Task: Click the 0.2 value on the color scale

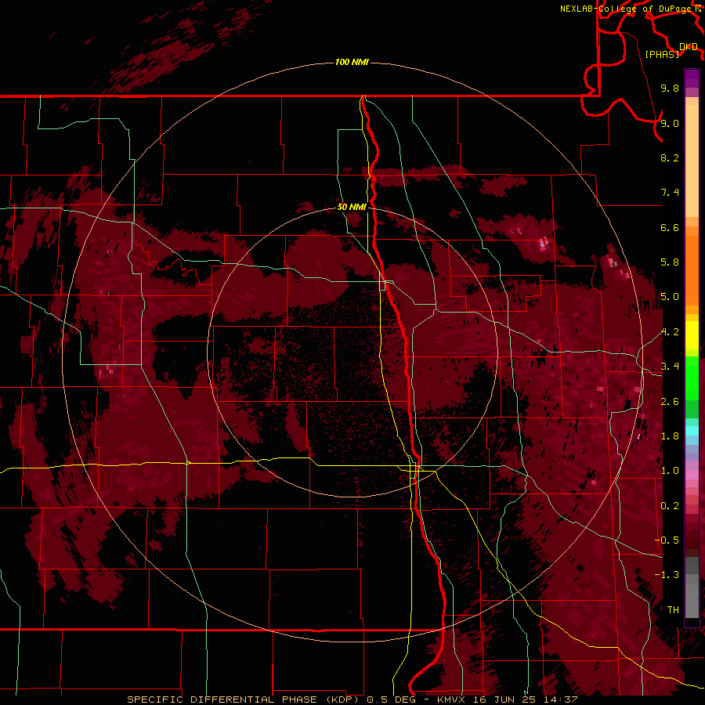Action: [x=670, y=506]
